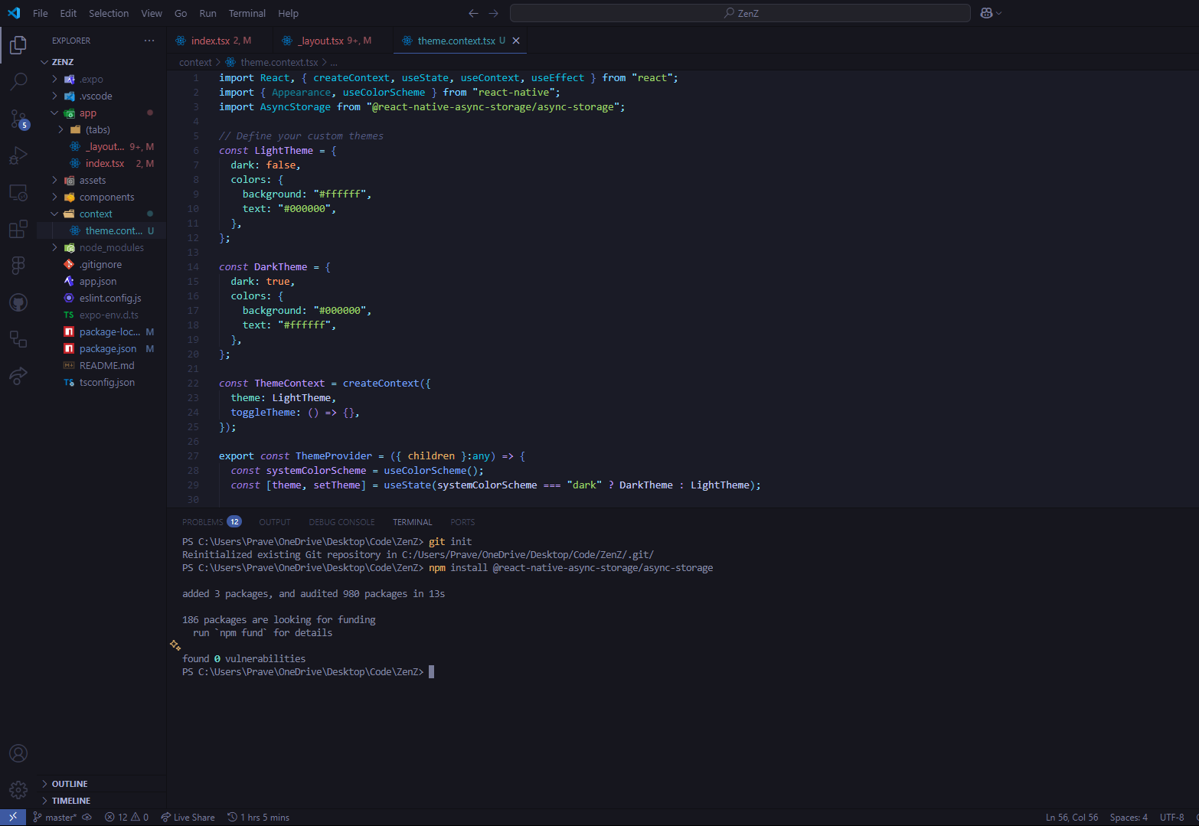
Task: Click the VS Code logo icon
Action: [14, 13]
